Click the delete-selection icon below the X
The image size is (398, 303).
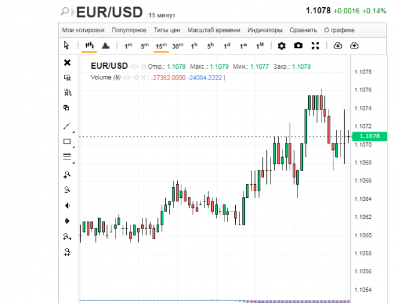point(67,78)
